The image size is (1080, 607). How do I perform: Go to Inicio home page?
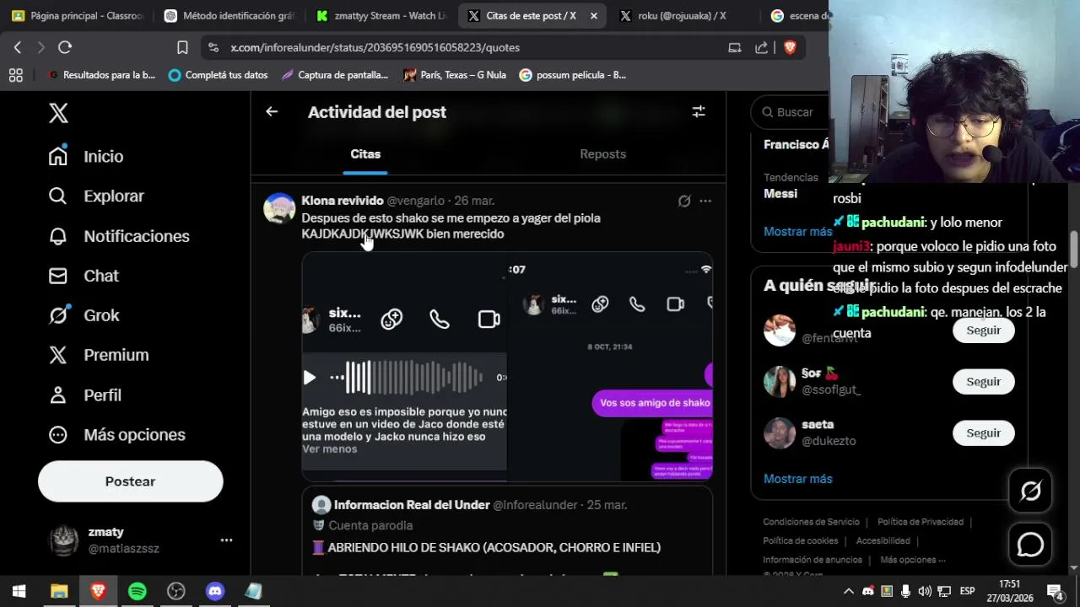pyautogui.click(x=86, y=157)
